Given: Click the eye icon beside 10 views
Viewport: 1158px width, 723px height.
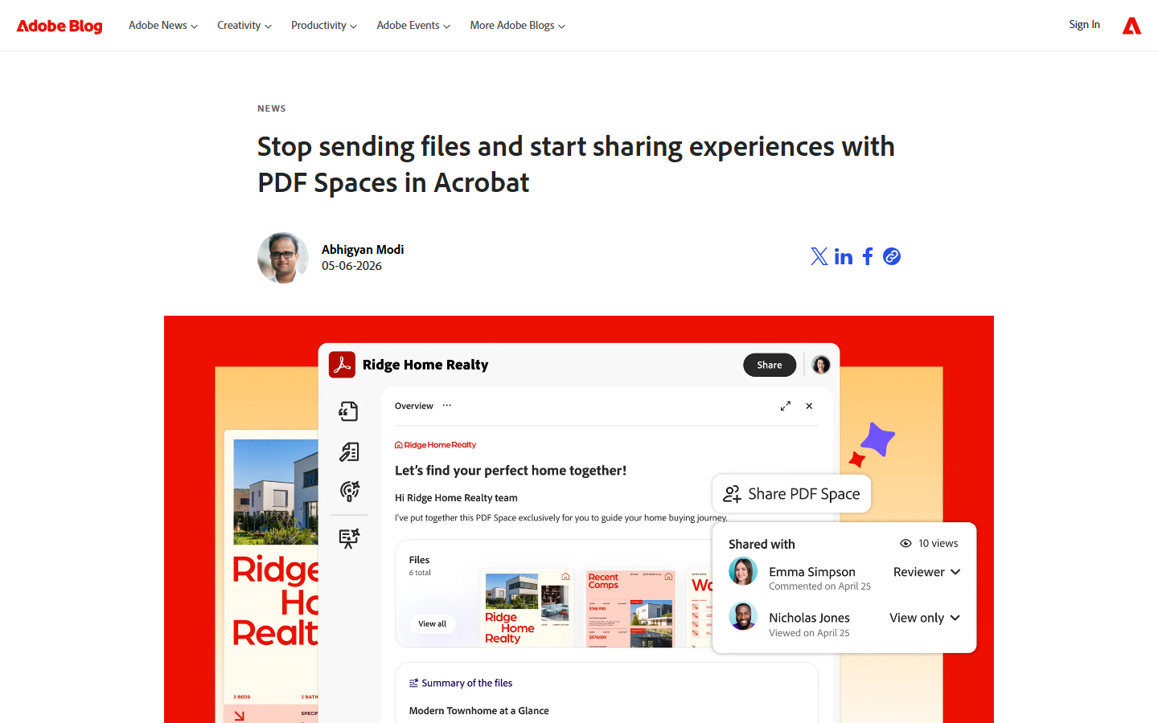Looking at the screenshot, I should click(x=905, y=544).
